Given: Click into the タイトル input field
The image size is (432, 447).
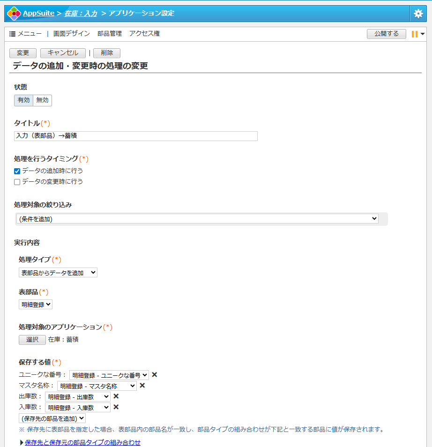Looking at the screenshot, I should pos(136,136).
